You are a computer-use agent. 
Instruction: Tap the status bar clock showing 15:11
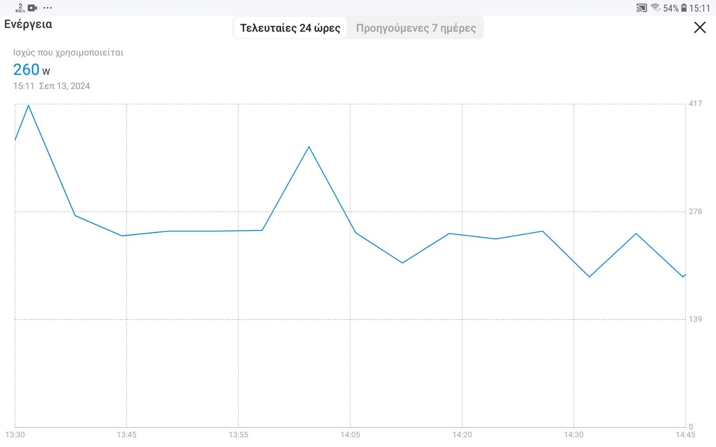tap(699, 8)
